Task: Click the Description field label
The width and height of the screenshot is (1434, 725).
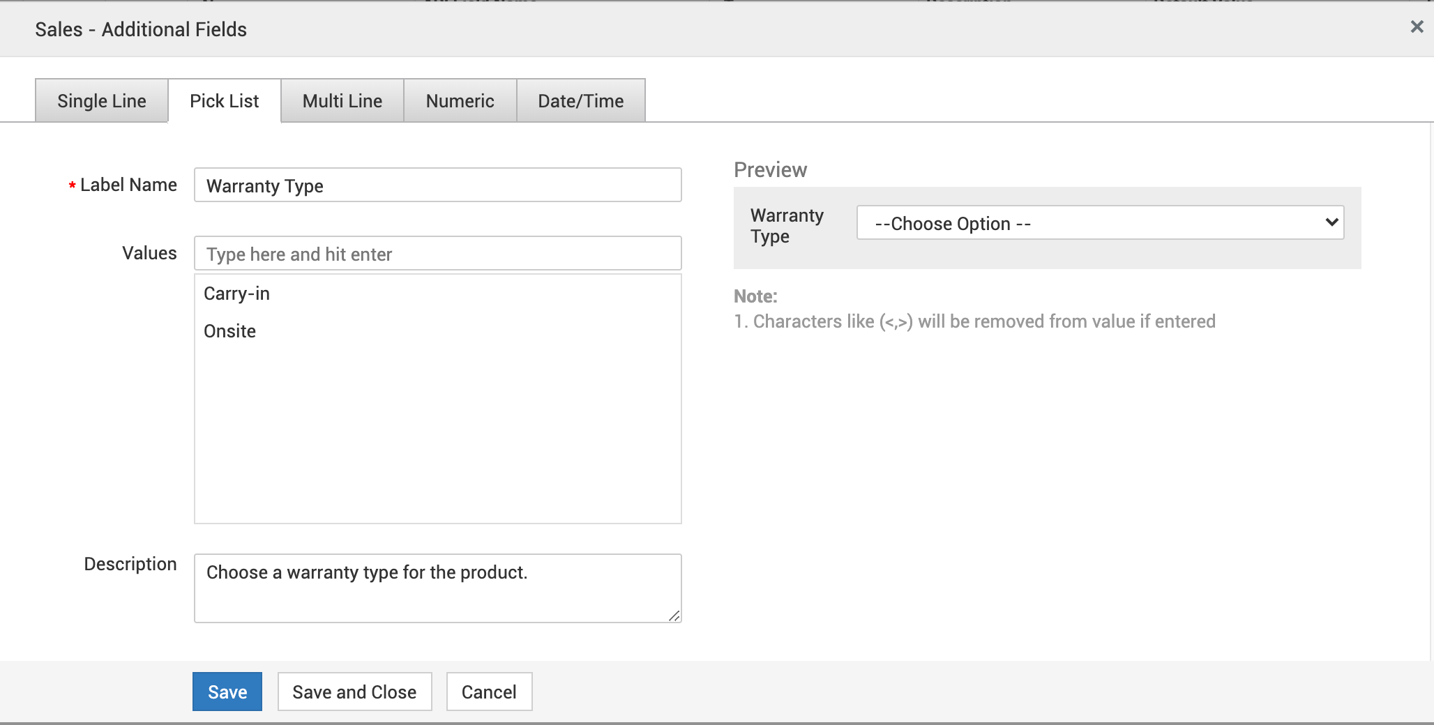Action: point(130,564)
